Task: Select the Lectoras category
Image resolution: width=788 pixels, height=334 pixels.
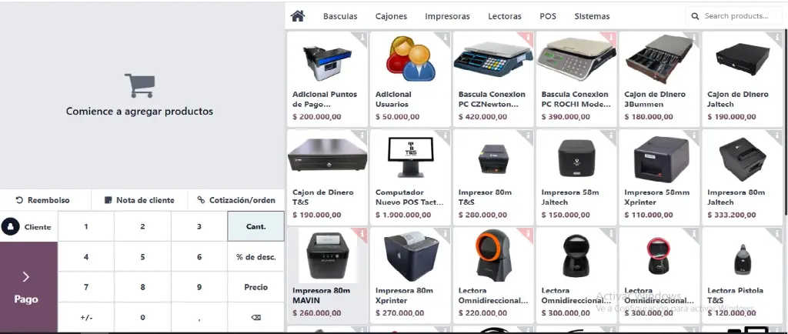Action: tap(505, 16)
